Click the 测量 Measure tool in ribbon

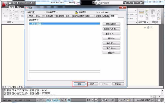coord(141,14)
